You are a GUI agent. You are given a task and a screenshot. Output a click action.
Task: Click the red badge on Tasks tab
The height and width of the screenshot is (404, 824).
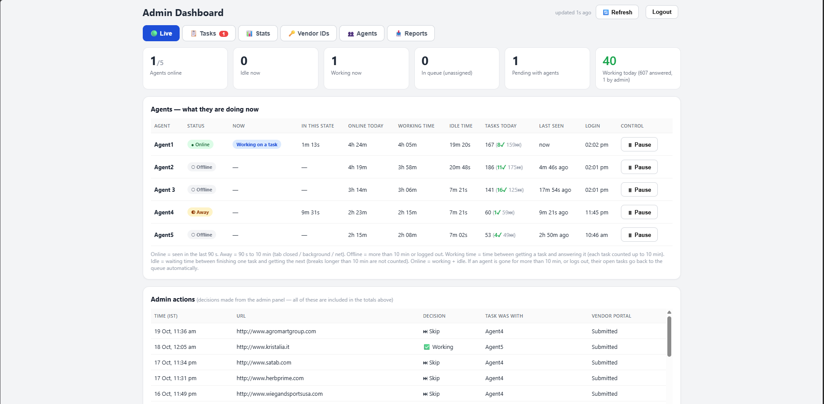[223, 34]
